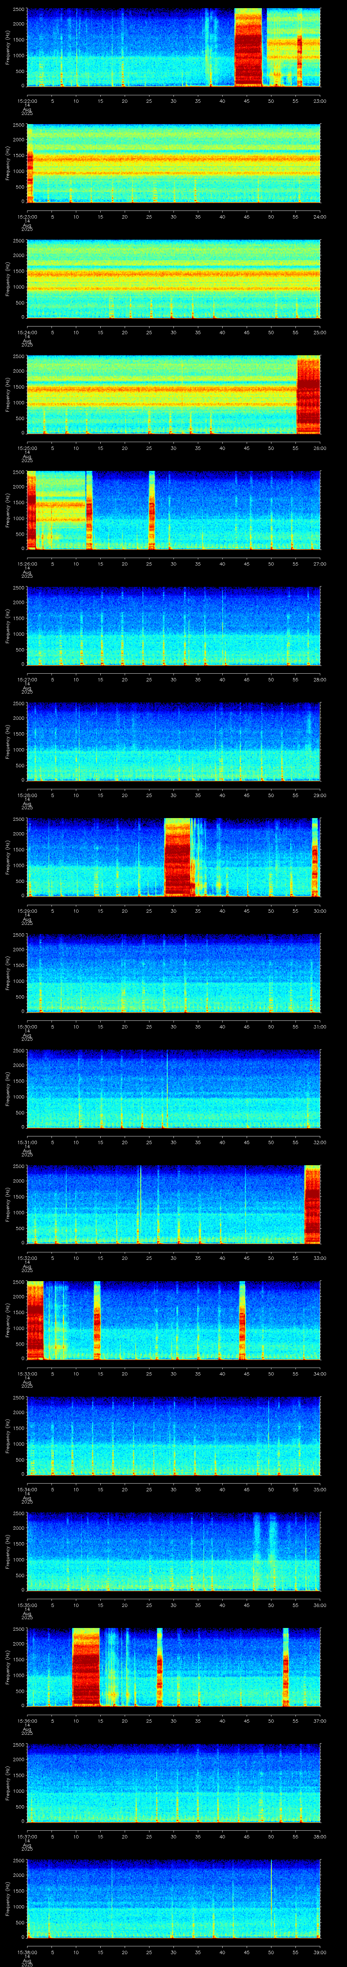This screenshot has width=347, height=1967.
Task: Click the 33:00 end time label
Action: tap(320, 1258)
